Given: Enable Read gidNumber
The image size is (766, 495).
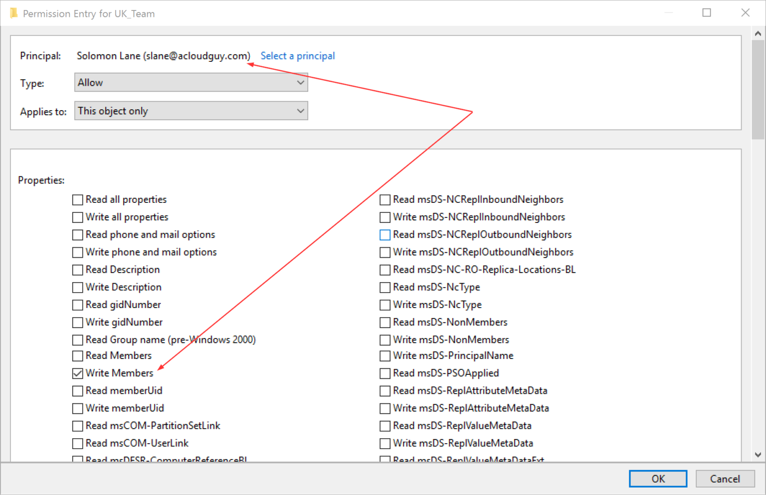Looking at the screenshot, I should [77, 305].
